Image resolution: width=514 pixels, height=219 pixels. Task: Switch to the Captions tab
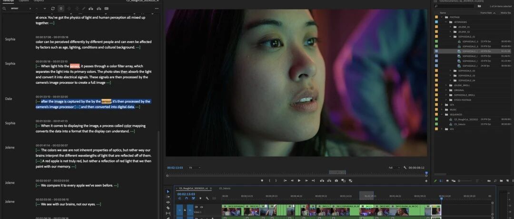click(x=24, y=1)
